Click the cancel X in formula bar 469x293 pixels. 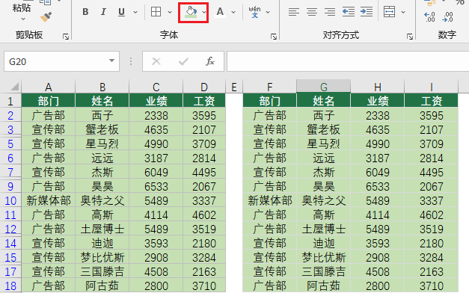coord(156,61)
